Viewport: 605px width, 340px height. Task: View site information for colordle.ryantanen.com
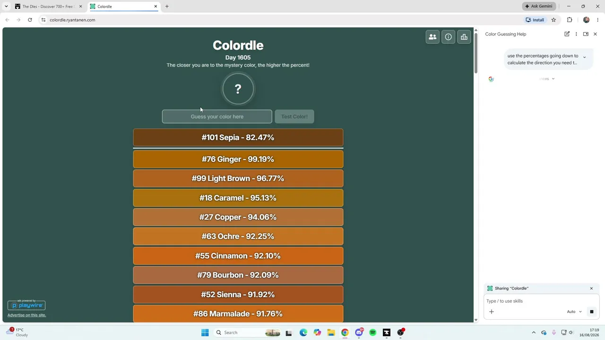(x=43, y=20)
